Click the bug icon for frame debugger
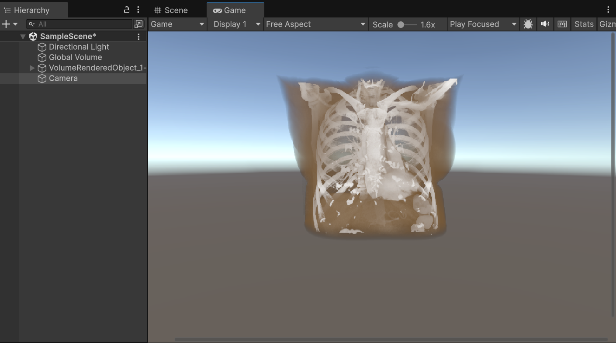The image size is (616, 343). (528, 24)
